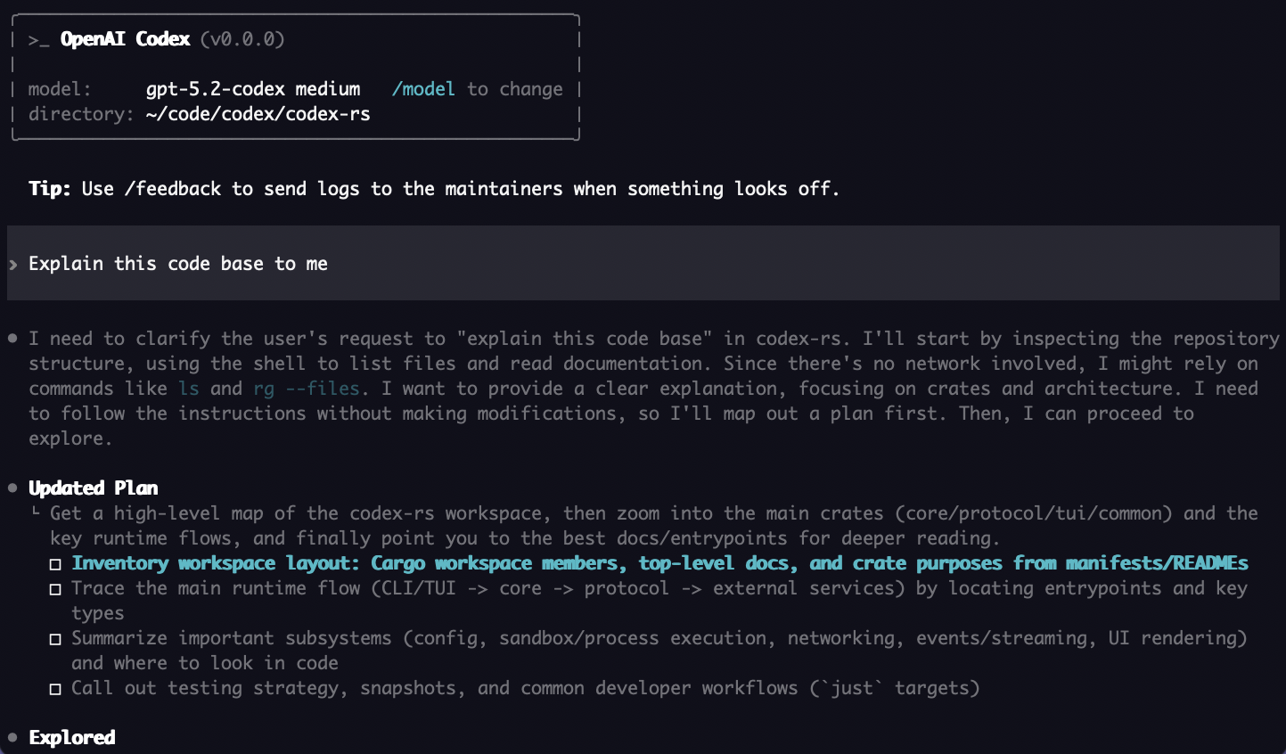Click the /feedback command in the tip

173,189
